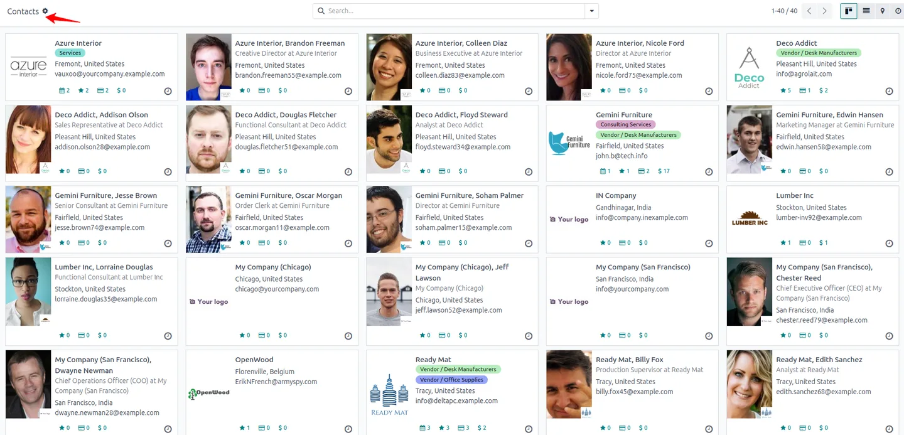
Task: Click email chester.reed79@example.com
Action: click(822, 320)
